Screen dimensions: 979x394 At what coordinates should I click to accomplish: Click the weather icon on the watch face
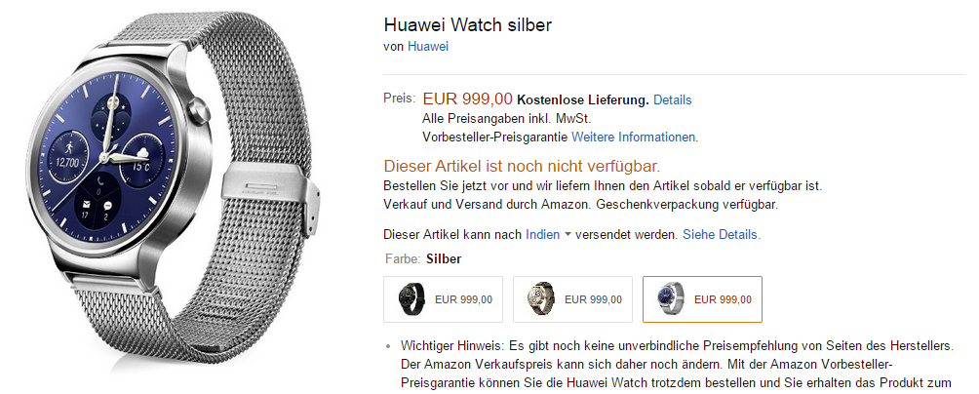pos(141,152)
